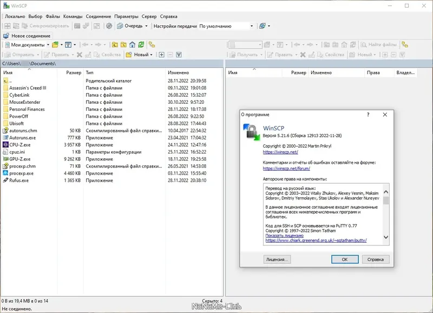Click the Показать лицензию link
The height and width of the screenshot is (313, 433).
(285, 236)
